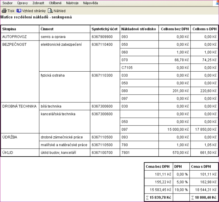The image size is (219, 202).
Task: Open the Oblíbené menu
Action: pyautogui.click(x=55, y=3)
